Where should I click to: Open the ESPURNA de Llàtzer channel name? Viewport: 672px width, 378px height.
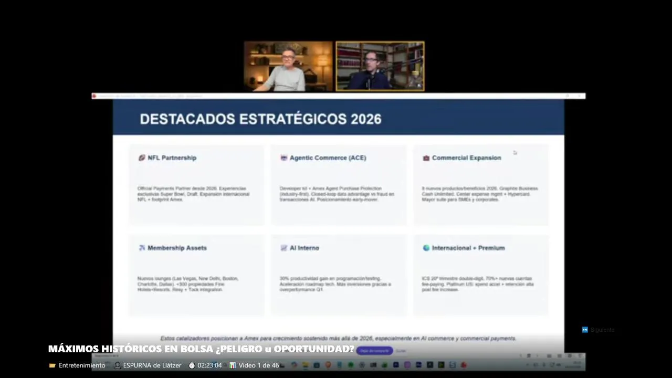[x=152, y=365]
